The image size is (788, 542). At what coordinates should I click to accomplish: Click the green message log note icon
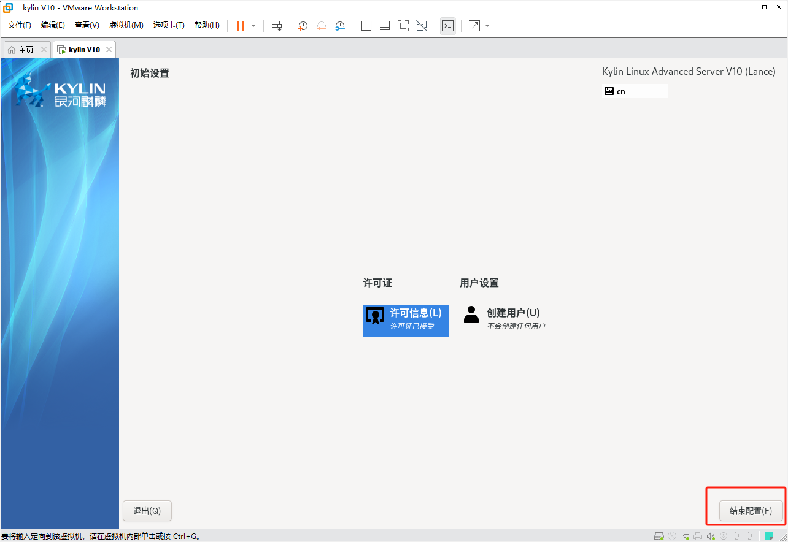(x=768, y=536)
